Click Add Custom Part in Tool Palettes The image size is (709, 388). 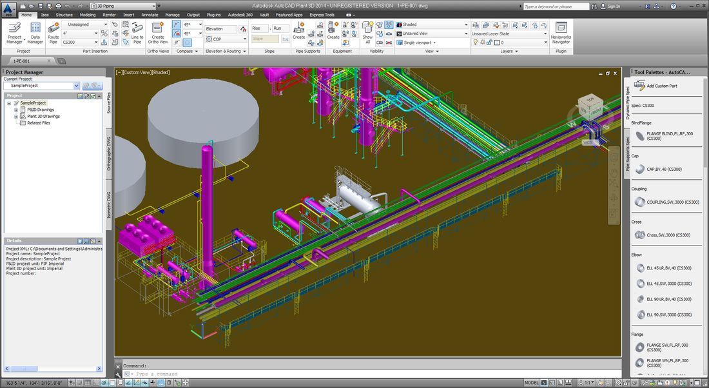pyautogui.click(x=656, y=86)
